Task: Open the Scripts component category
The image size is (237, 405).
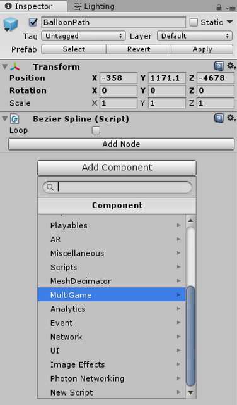Action: click(x=112, y=267)
